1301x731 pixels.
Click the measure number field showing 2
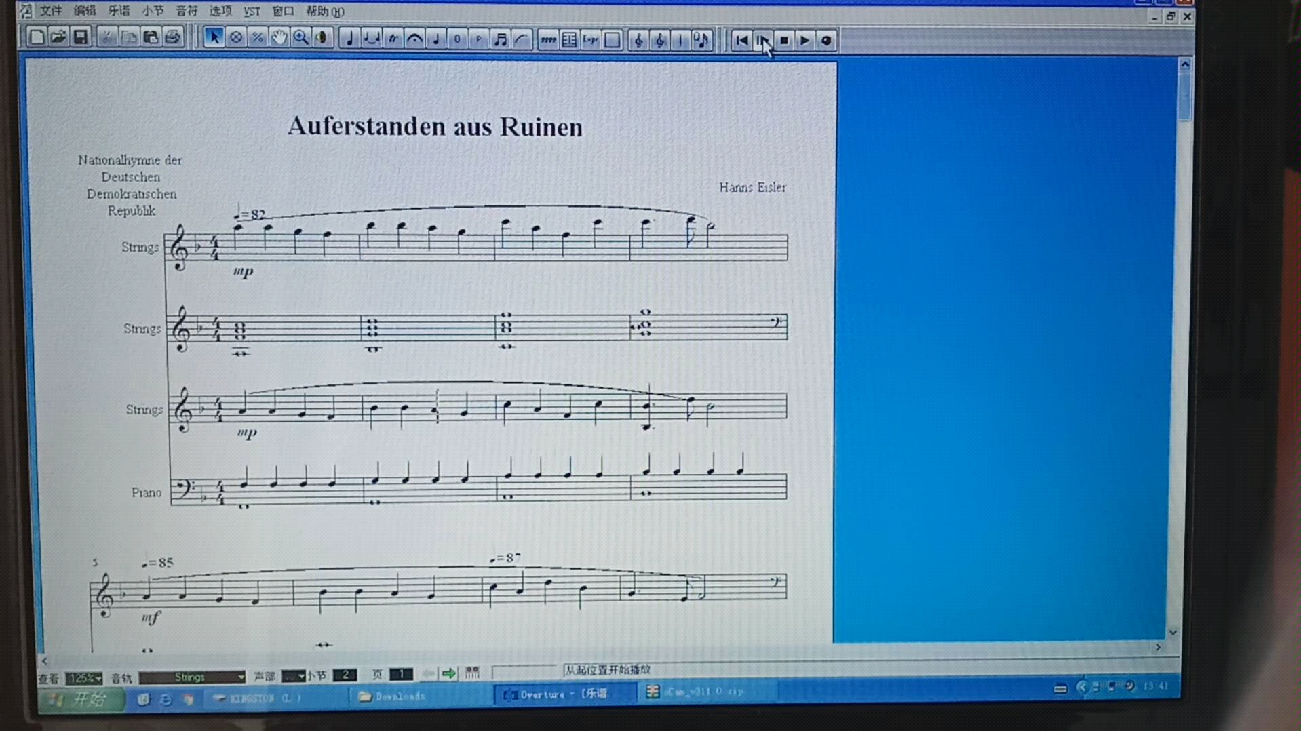click(x=345, y=675)
